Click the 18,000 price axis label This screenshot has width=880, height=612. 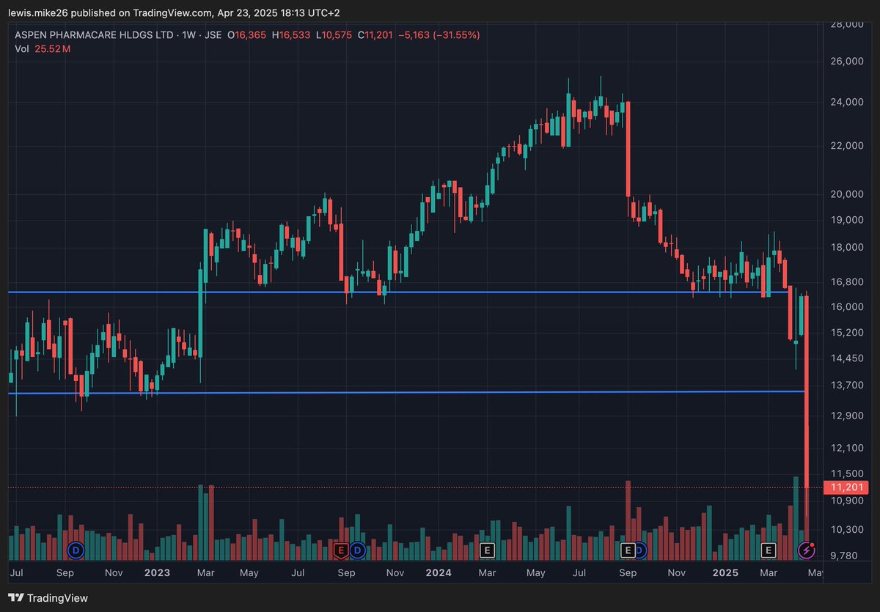coord(846,248)
